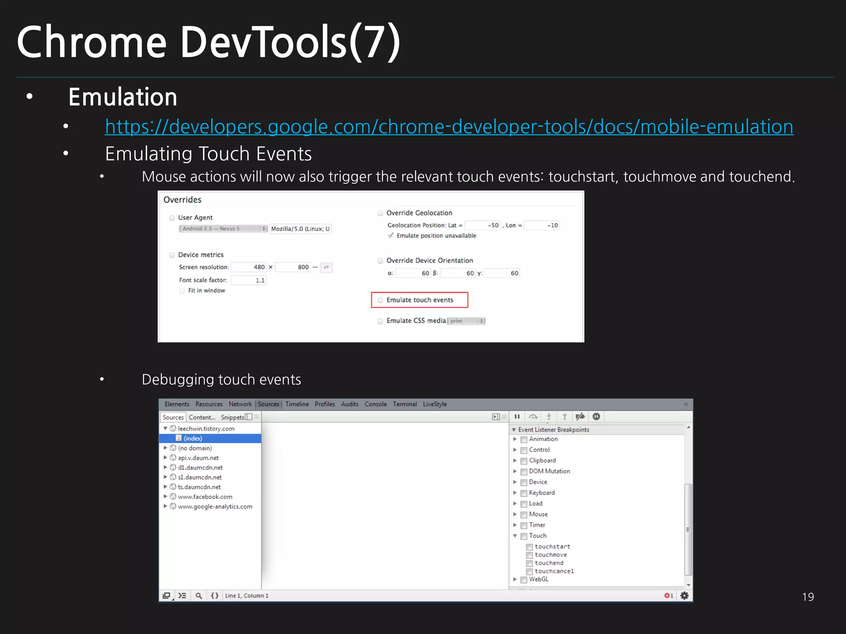Click the breakpoints panel vertical scrollbar

click(x=688, y=530)
